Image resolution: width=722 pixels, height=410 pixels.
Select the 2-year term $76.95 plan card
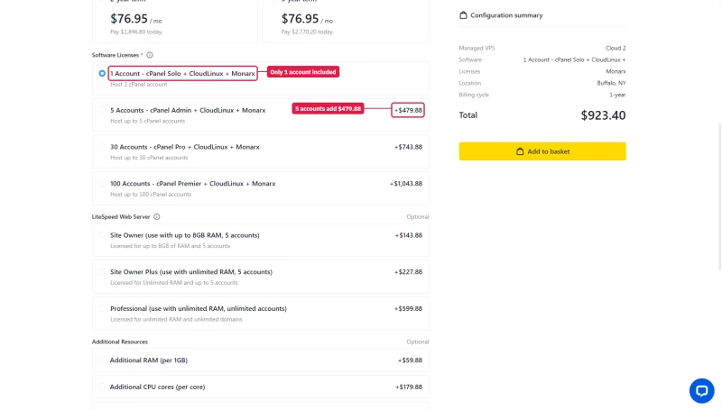pos(175,21)
